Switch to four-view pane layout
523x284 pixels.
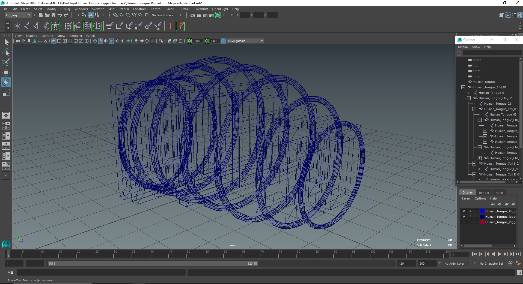[6, 126]
